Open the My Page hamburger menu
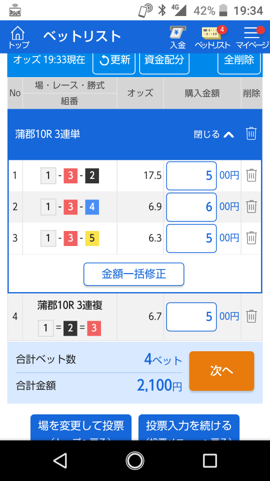This screenshot has width=270, height=481. click(x=252, y=38)
